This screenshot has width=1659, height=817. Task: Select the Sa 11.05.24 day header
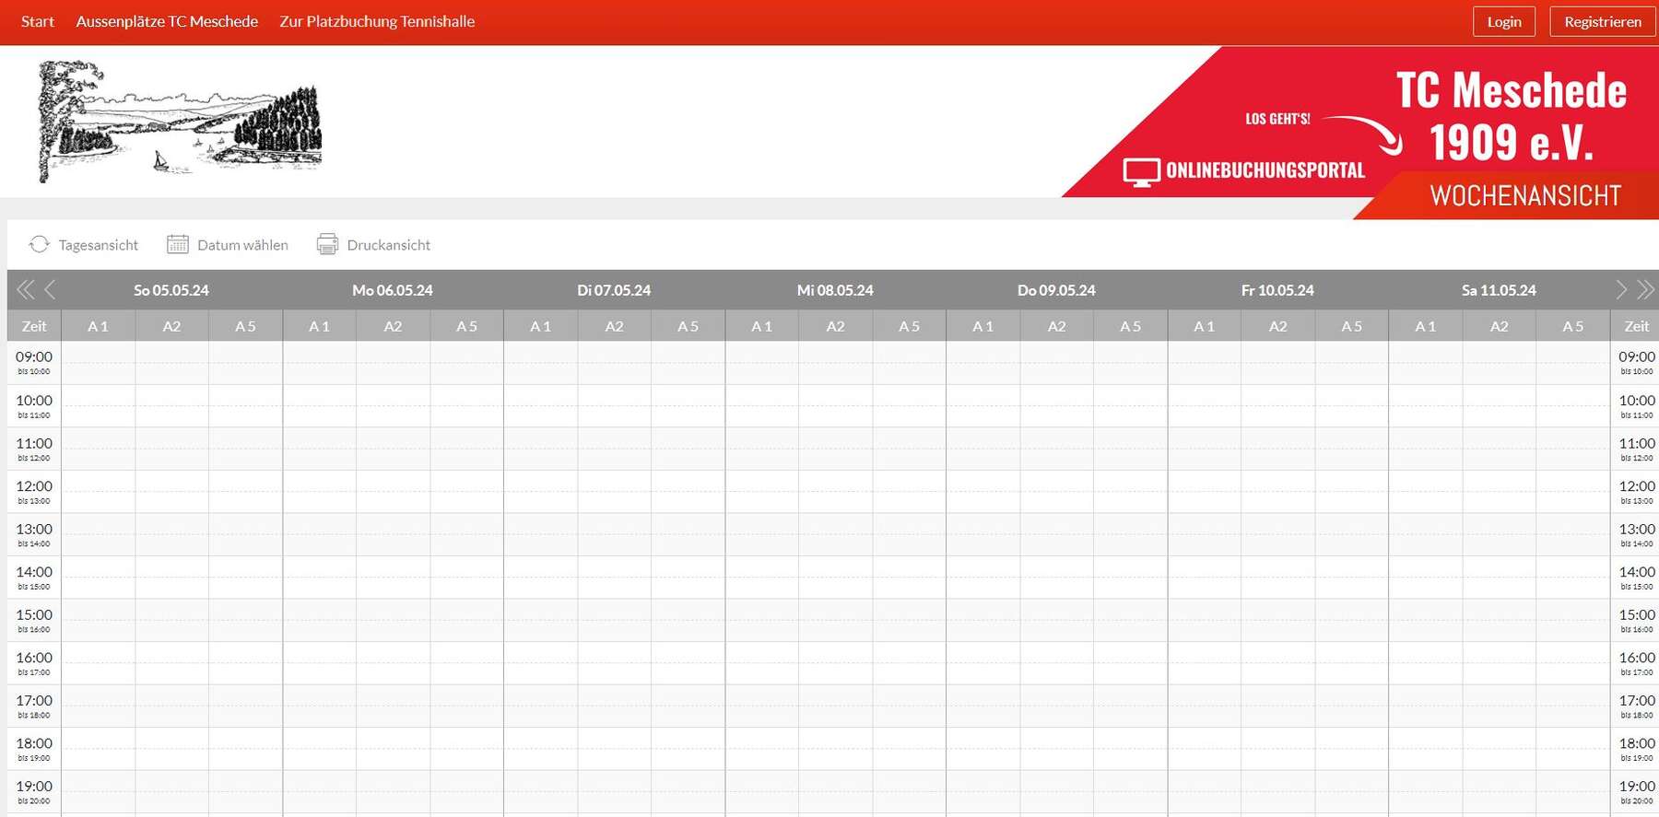1499,290
